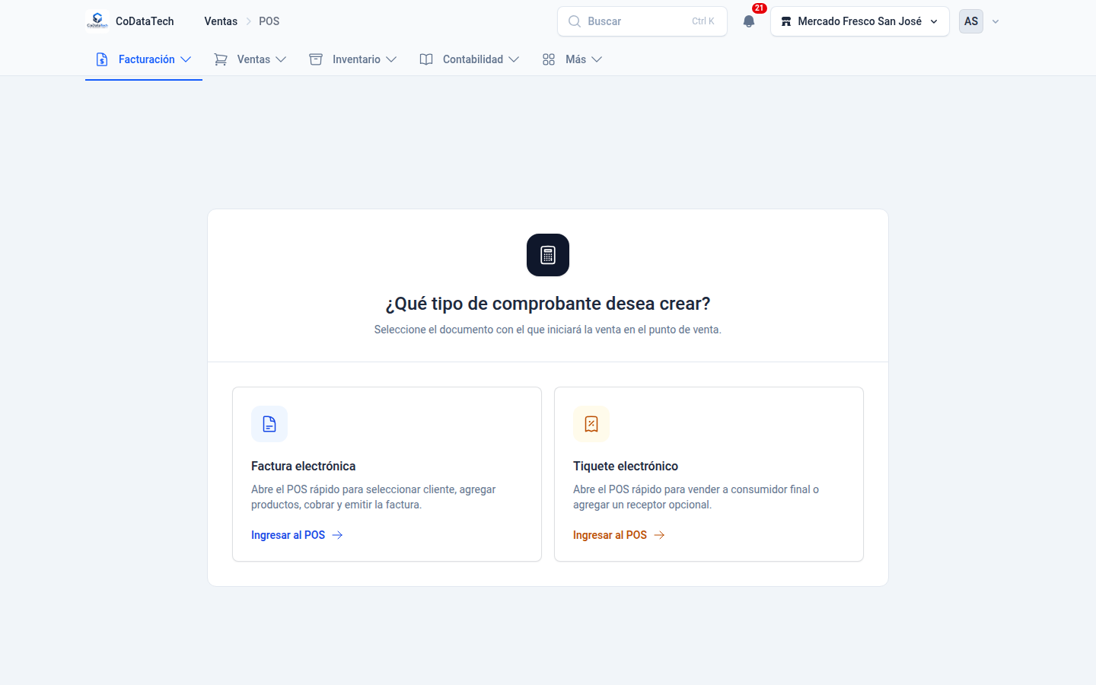Viewport: 1096px width, 685px height.
Task: Click the CoDataTech brand name
Action: (145, 21)
